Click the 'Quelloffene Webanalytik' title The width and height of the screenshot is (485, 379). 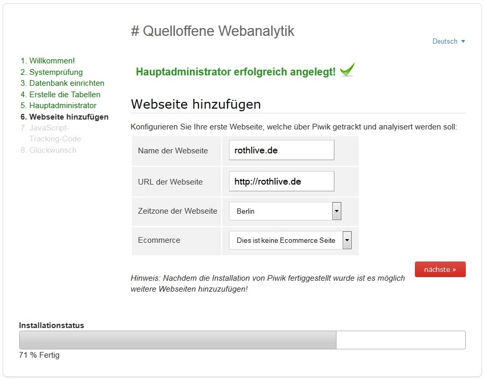(212, 31)
